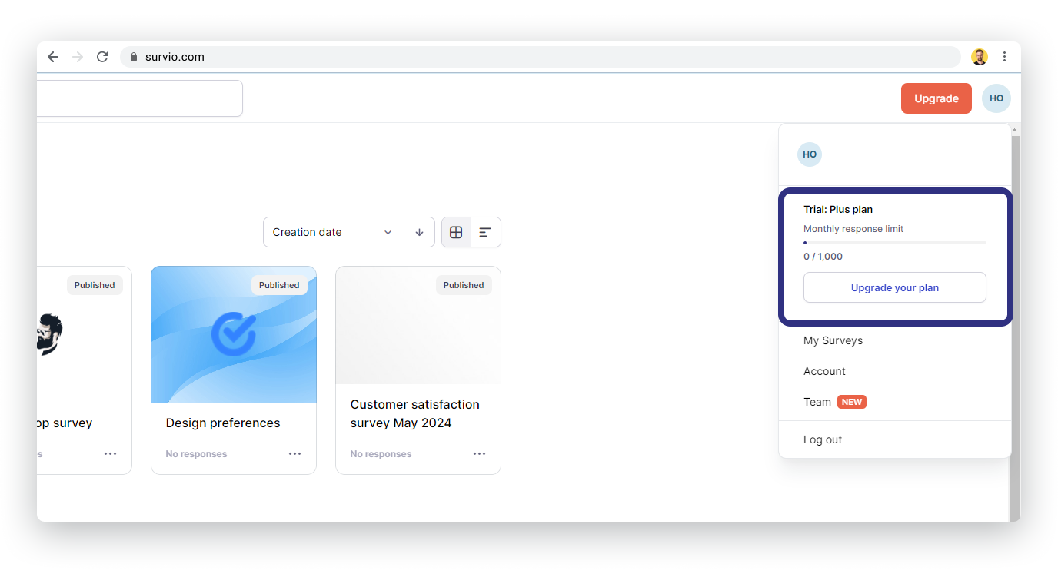Click the NEW badge next to Team
The image size is (1058, 577).
pyautogui.click(x=852, y=402)
